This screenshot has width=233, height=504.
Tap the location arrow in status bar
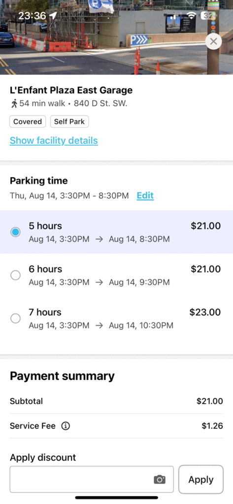(53, 15)
